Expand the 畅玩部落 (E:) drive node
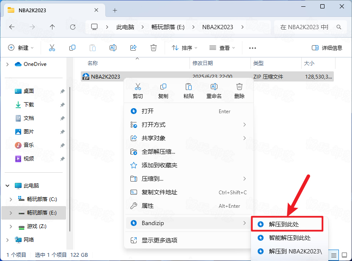Viewport: 352px width, 261px height. point(11,213)
